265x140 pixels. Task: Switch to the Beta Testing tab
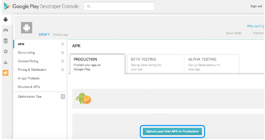(154, 64)
